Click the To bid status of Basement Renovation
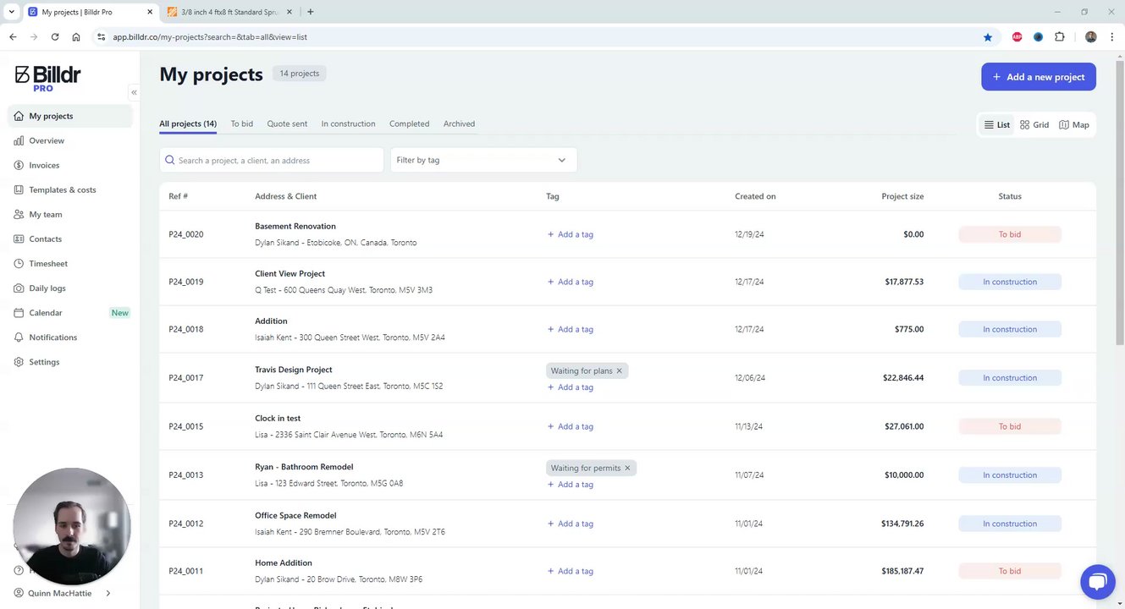 [1010, 234]
